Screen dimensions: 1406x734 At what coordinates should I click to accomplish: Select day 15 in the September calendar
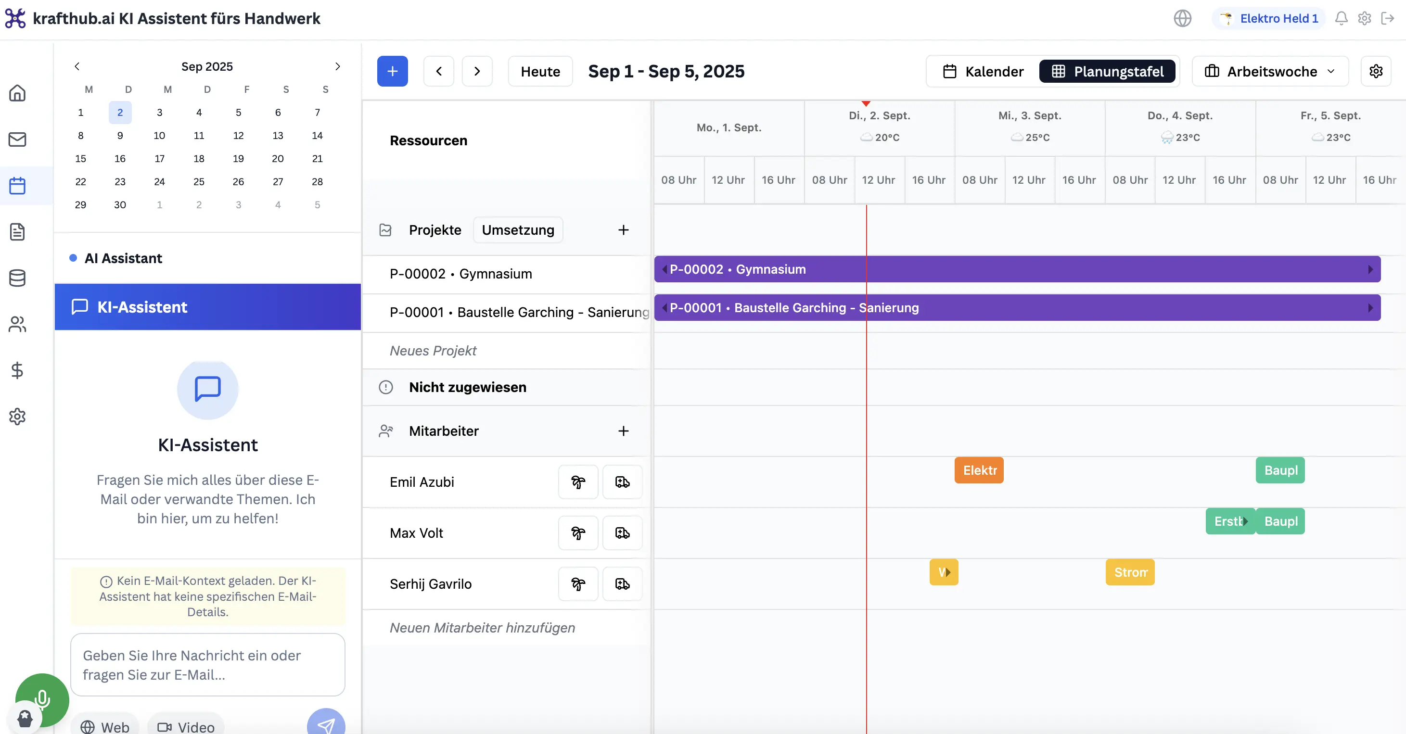coord(81,158)
